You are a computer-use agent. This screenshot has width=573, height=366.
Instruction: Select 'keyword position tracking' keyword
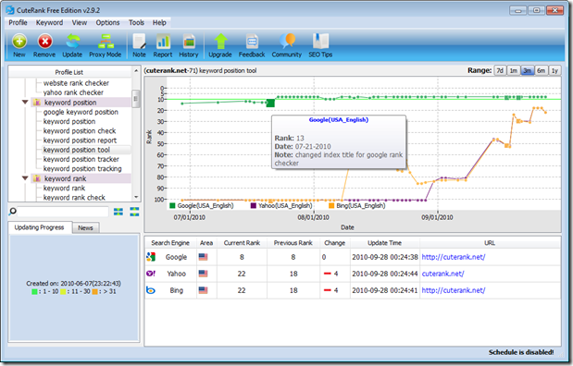[x=82, y=169]
